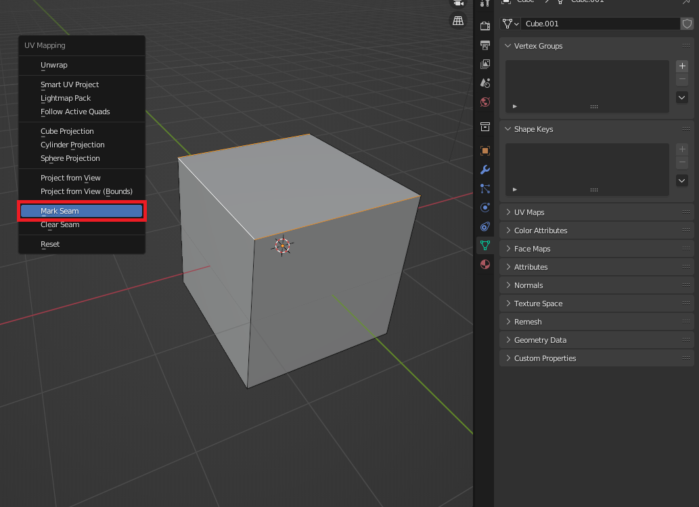Switch to the Scene properties tab
The height and width of the screenshot is (507, 699).
484,82
